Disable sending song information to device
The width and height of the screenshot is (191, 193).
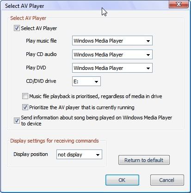tap(17, 121)
